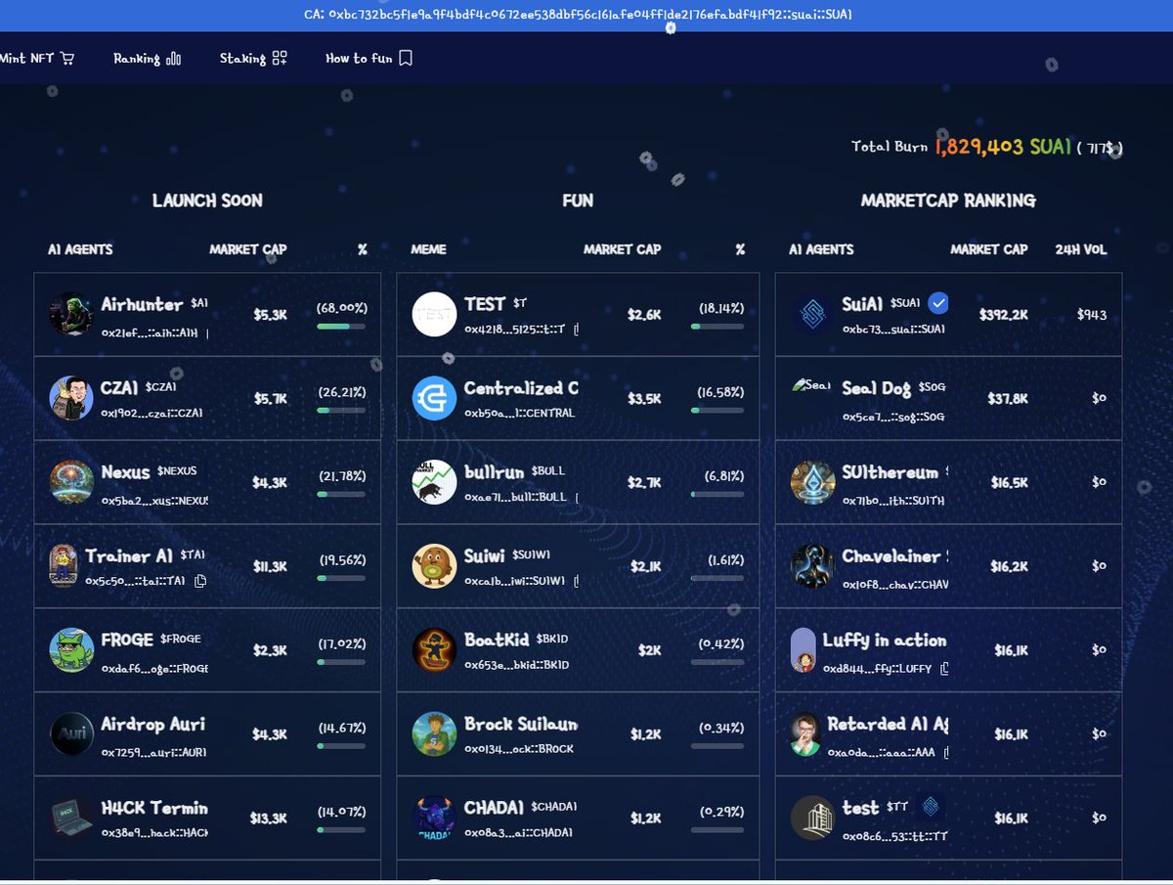Click the Staking grid icon
The width and height of the screenshot is (1173, 885).
[x=280, y=59]
